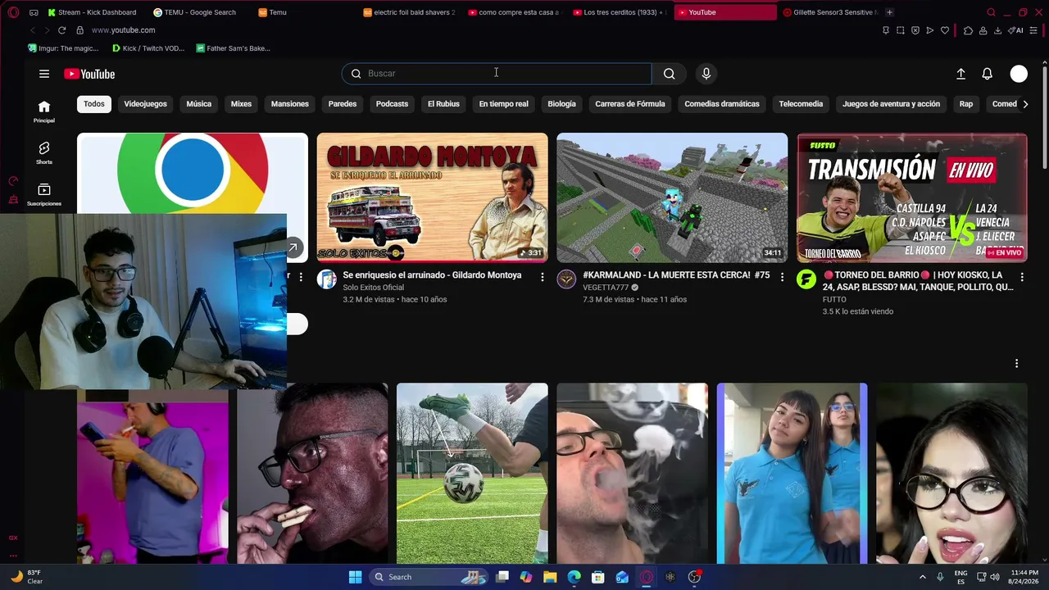Select the Paredes chip
The width and height of the screenshot is (1049, 590).
pyautogui.click(x=343, y=104)
